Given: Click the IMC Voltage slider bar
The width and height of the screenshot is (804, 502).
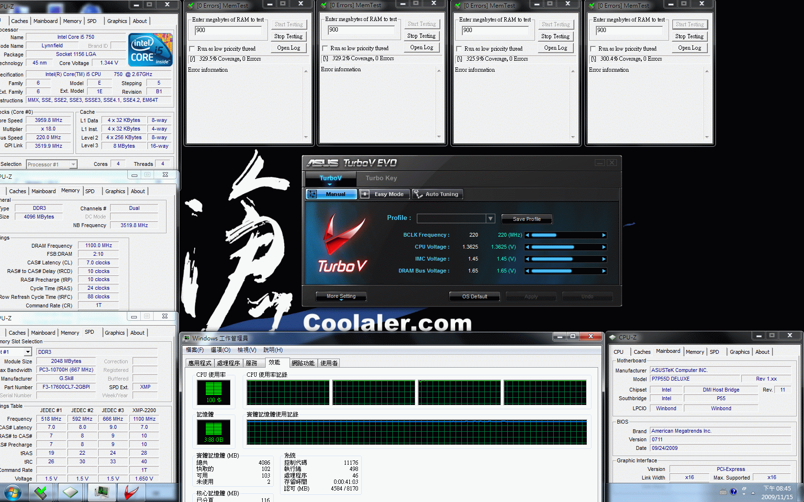Looking at the screenshot, I should click(566, 259).
